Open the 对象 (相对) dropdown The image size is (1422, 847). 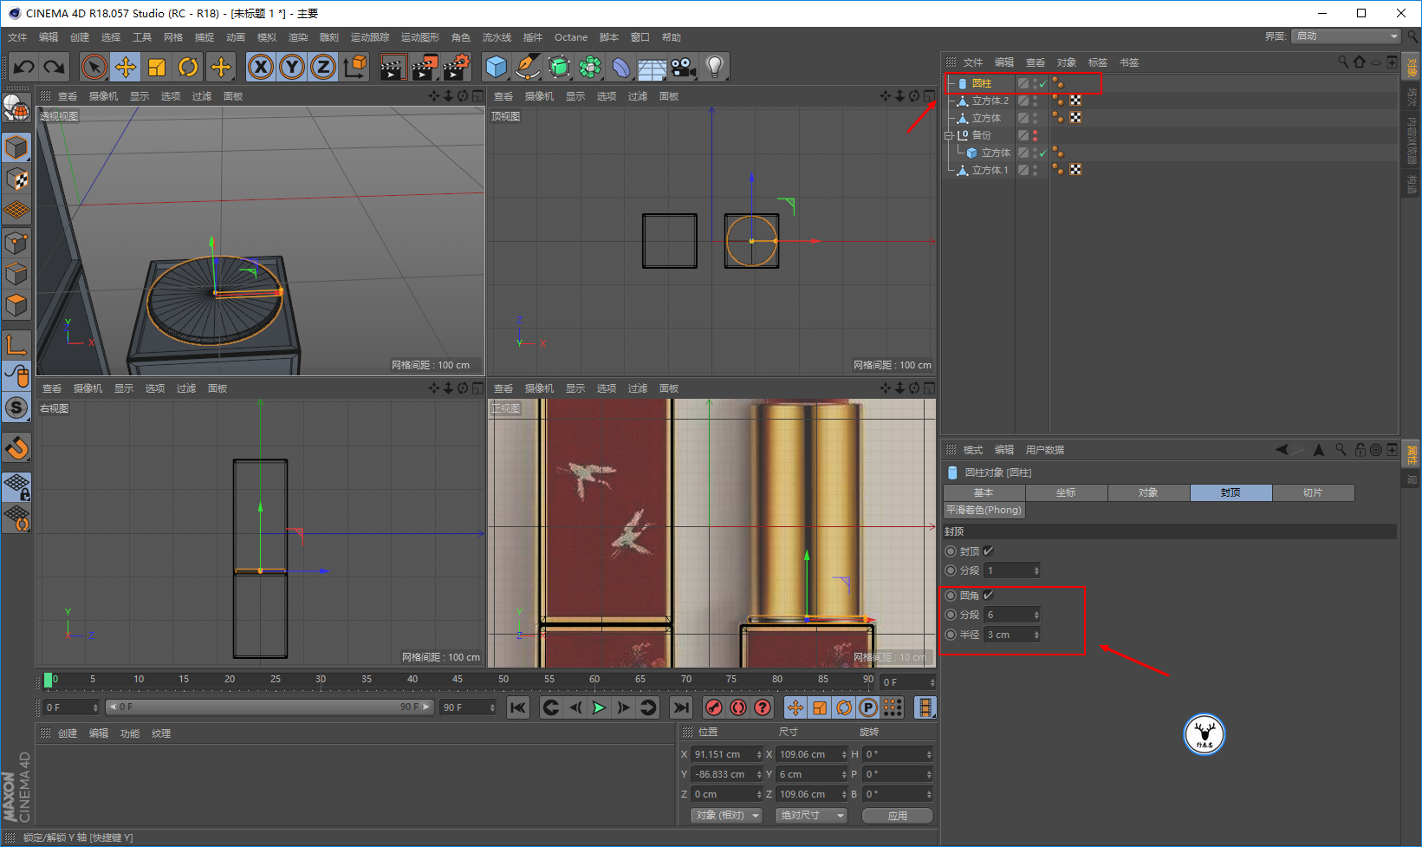727,816
